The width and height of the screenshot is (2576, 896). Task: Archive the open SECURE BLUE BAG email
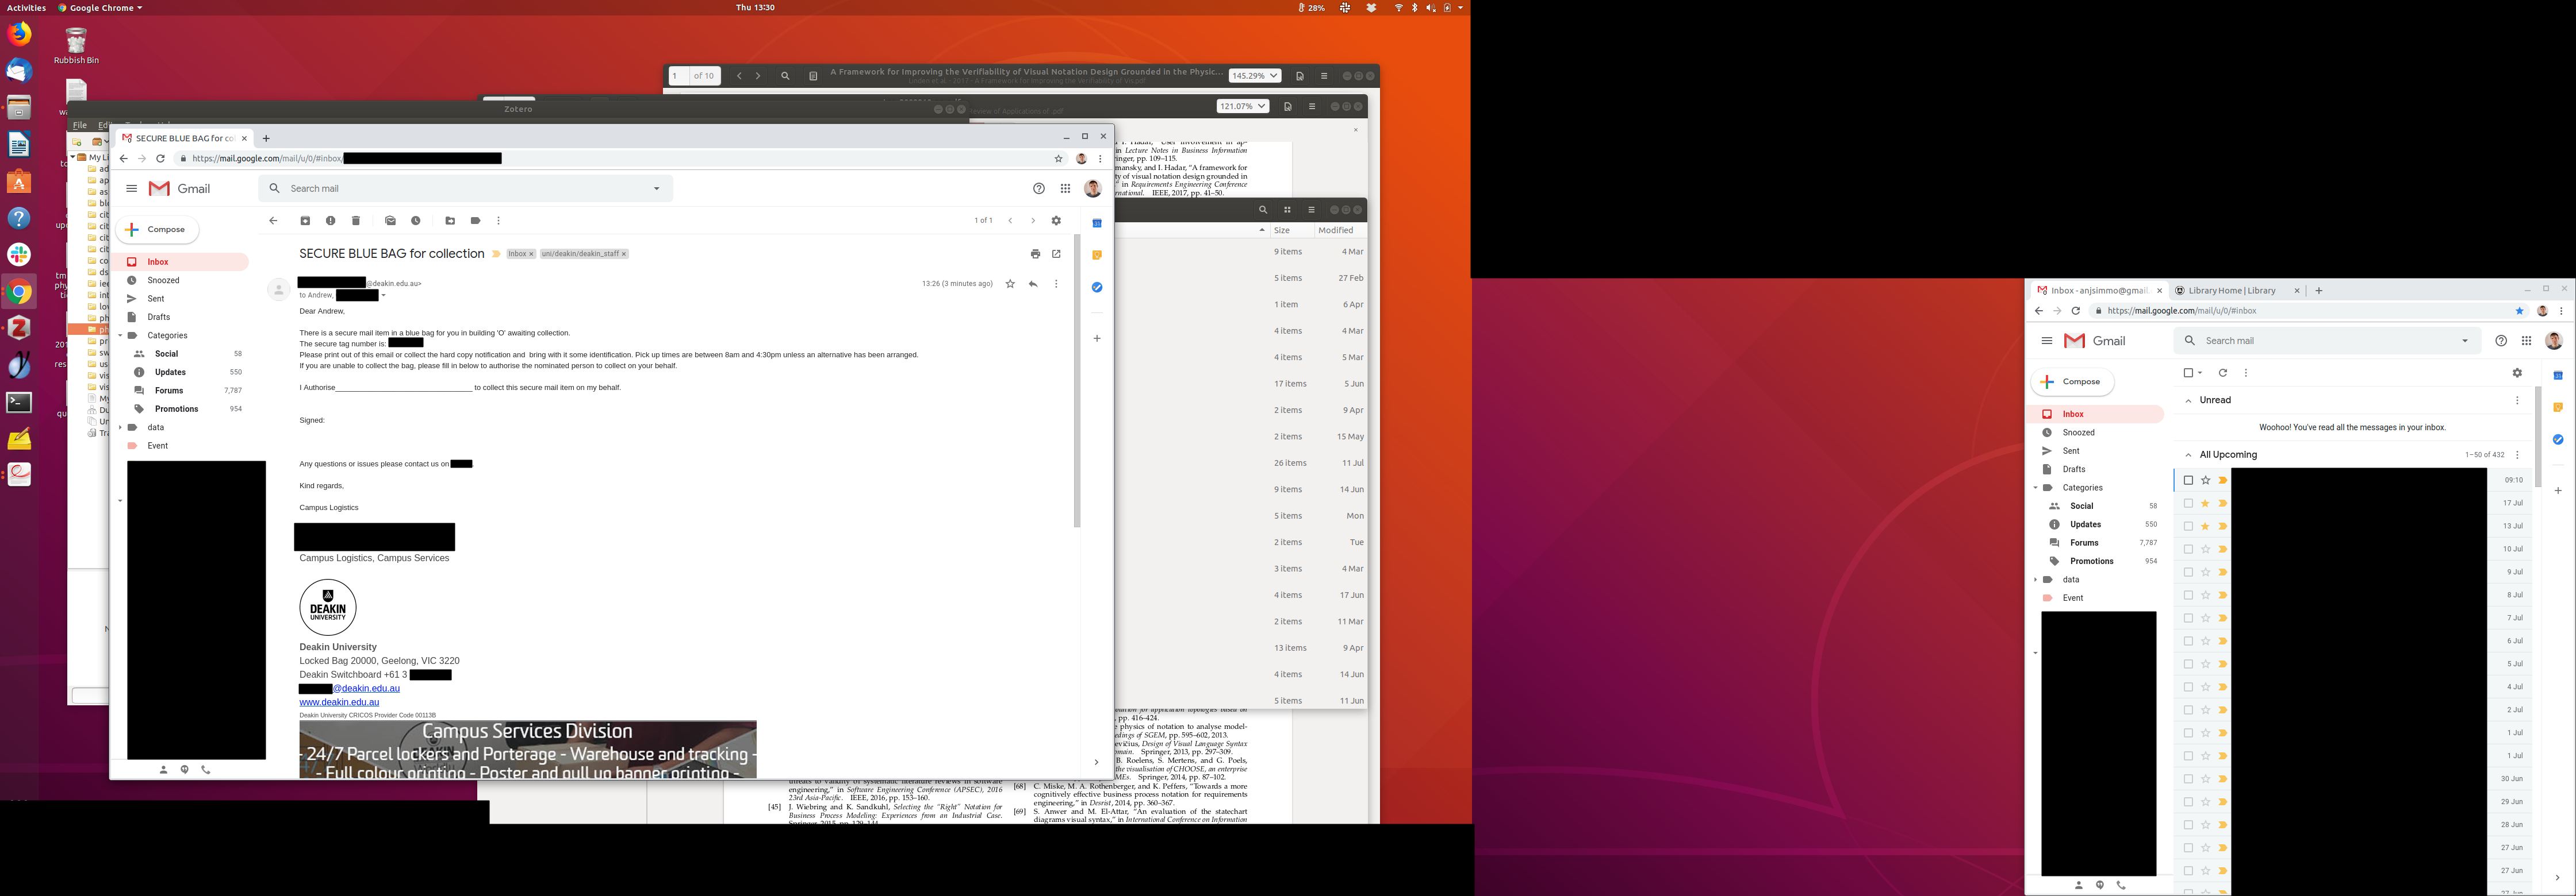[305, 221]
